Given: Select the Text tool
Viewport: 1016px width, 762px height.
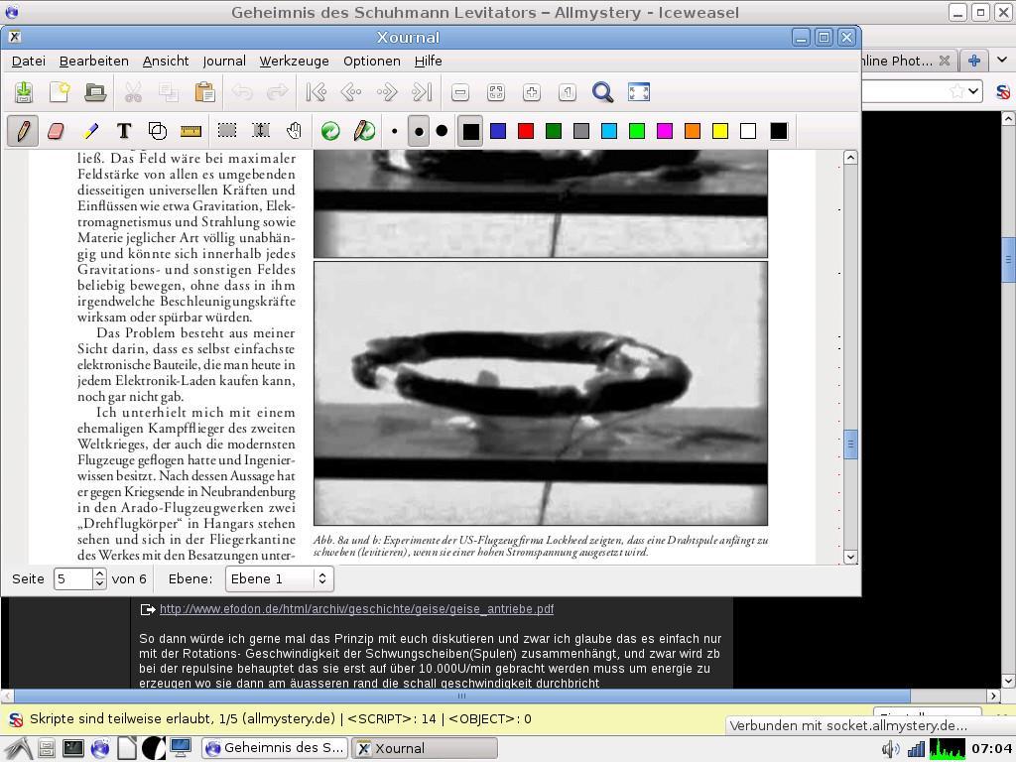Looking at the screenshot, I should tap(124, 131).
